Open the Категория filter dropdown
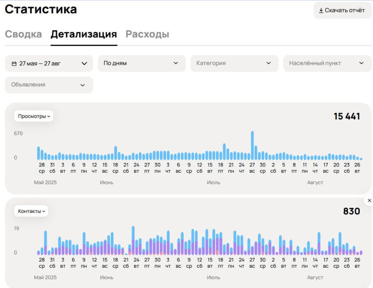Image resolution: width=373 pixels, height=288 pixels. coord(234,63)
